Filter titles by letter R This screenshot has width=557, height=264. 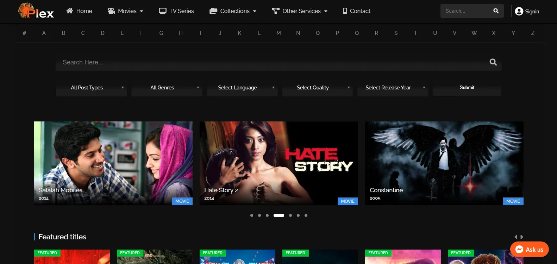(376, 33)
